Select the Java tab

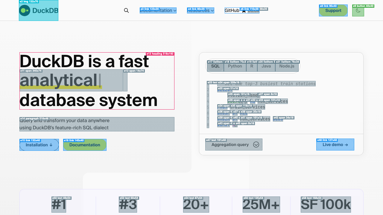point(266,66)
